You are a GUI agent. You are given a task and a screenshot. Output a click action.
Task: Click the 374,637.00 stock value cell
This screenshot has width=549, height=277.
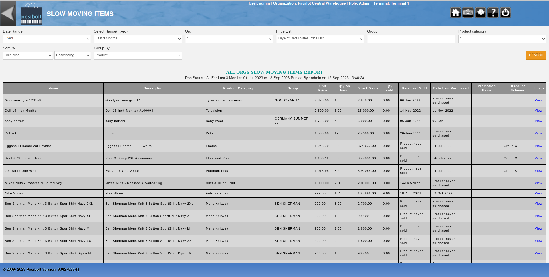pos(368,146)
